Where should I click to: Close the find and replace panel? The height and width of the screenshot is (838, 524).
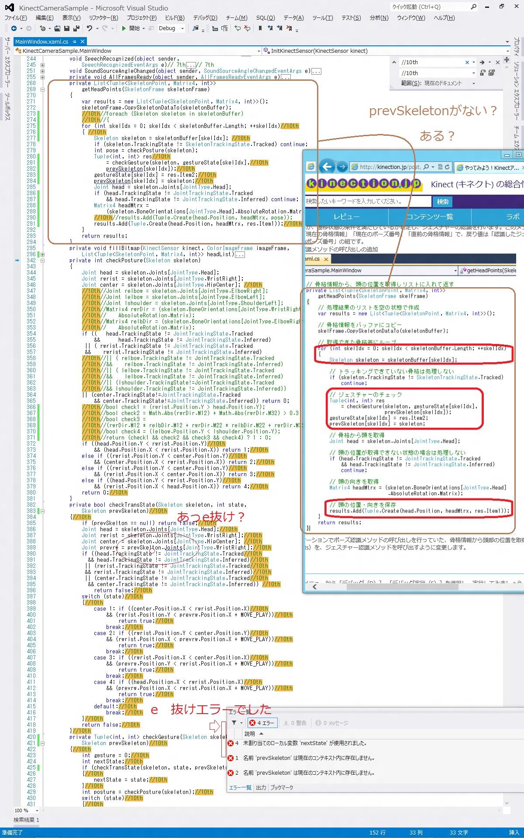click(x=498, y=62)
